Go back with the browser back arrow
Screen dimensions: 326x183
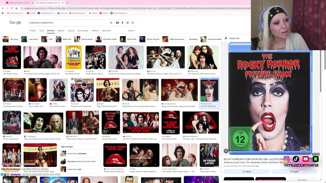[3, 8]
